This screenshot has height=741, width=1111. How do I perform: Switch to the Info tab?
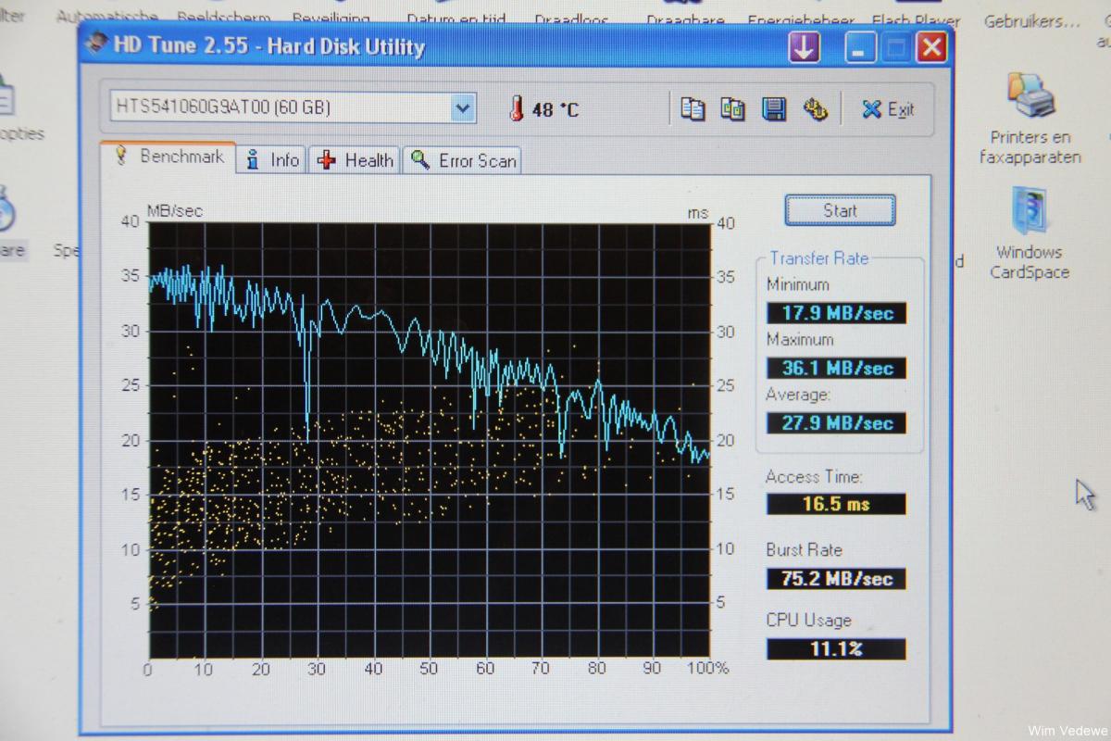272,160
